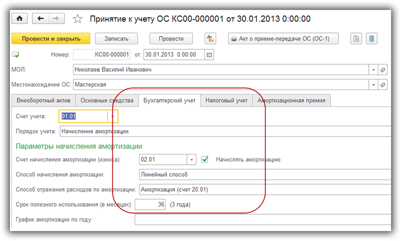The image size is (401, 241).
Task: Click document title Принятие к учету ОС
Action: [x=200, y=19]
